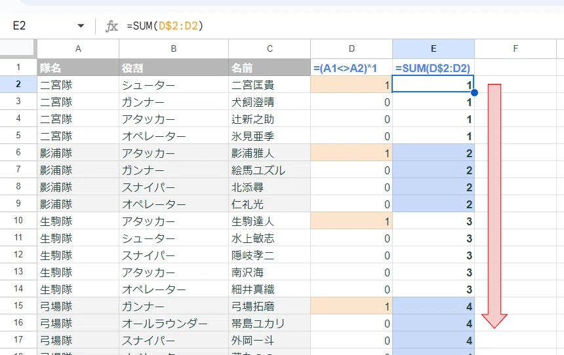
Task: Click シューター in row 11
Action: click(x=174, y=238)
